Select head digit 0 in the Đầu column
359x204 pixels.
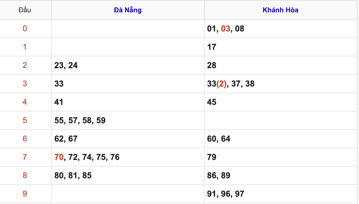(x=25, y=29)
